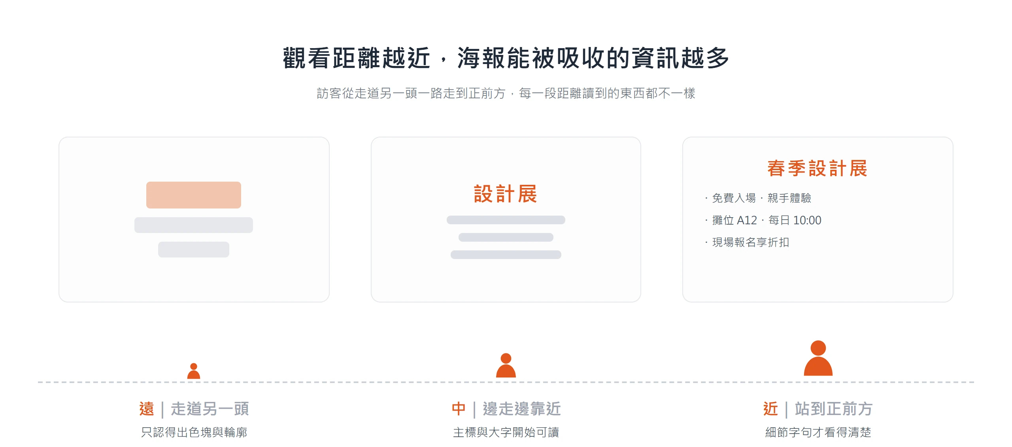1012x447 pixels.
Task: Click the label 遠｜走道另一頭
Action: pos(194,409)
